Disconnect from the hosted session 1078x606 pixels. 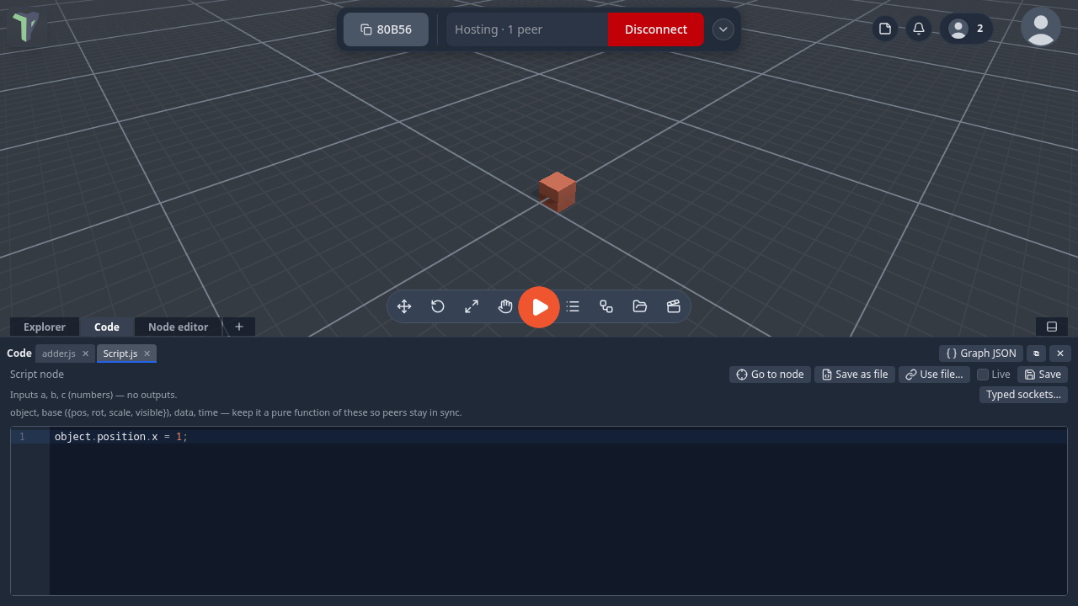coord(655,29)
